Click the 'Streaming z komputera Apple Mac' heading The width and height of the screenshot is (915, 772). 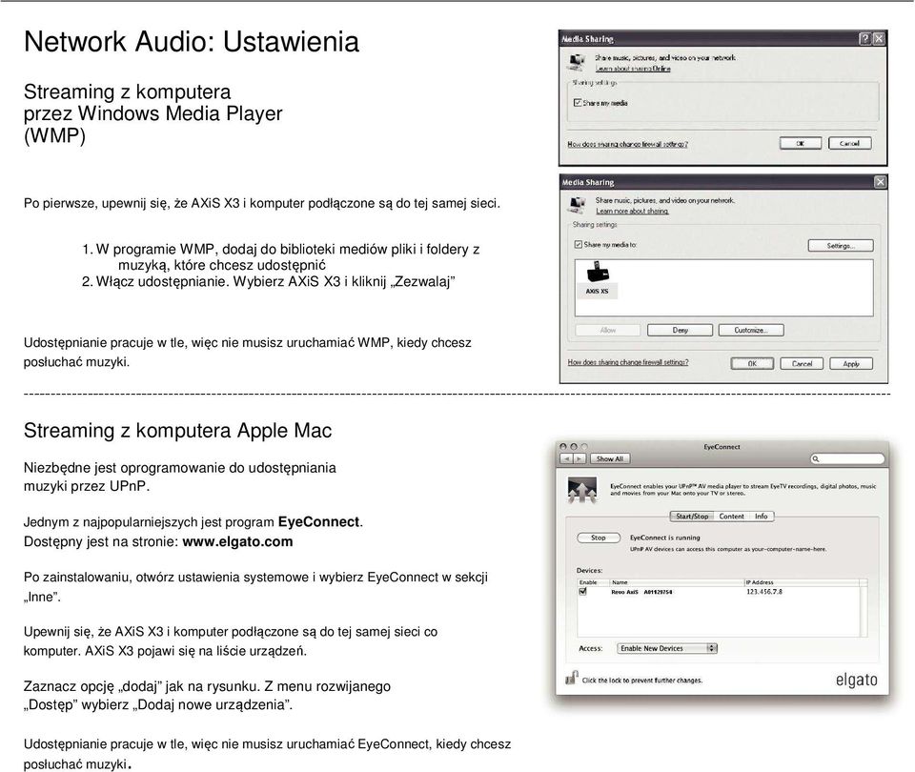pos(177,431)
